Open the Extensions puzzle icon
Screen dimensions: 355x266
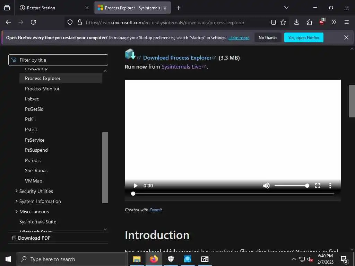[x=309, y=22]
